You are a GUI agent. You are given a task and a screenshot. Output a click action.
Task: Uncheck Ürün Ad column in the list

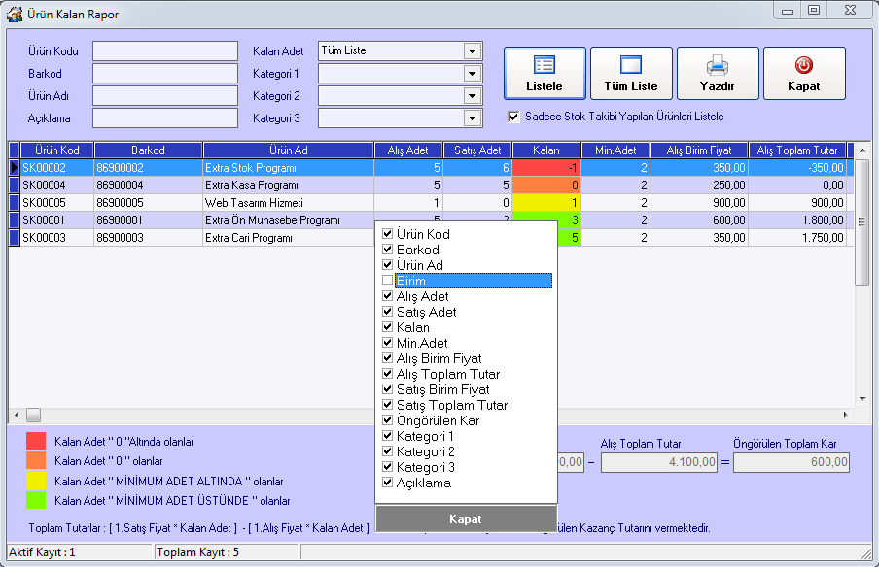click(x=387, y=265)
